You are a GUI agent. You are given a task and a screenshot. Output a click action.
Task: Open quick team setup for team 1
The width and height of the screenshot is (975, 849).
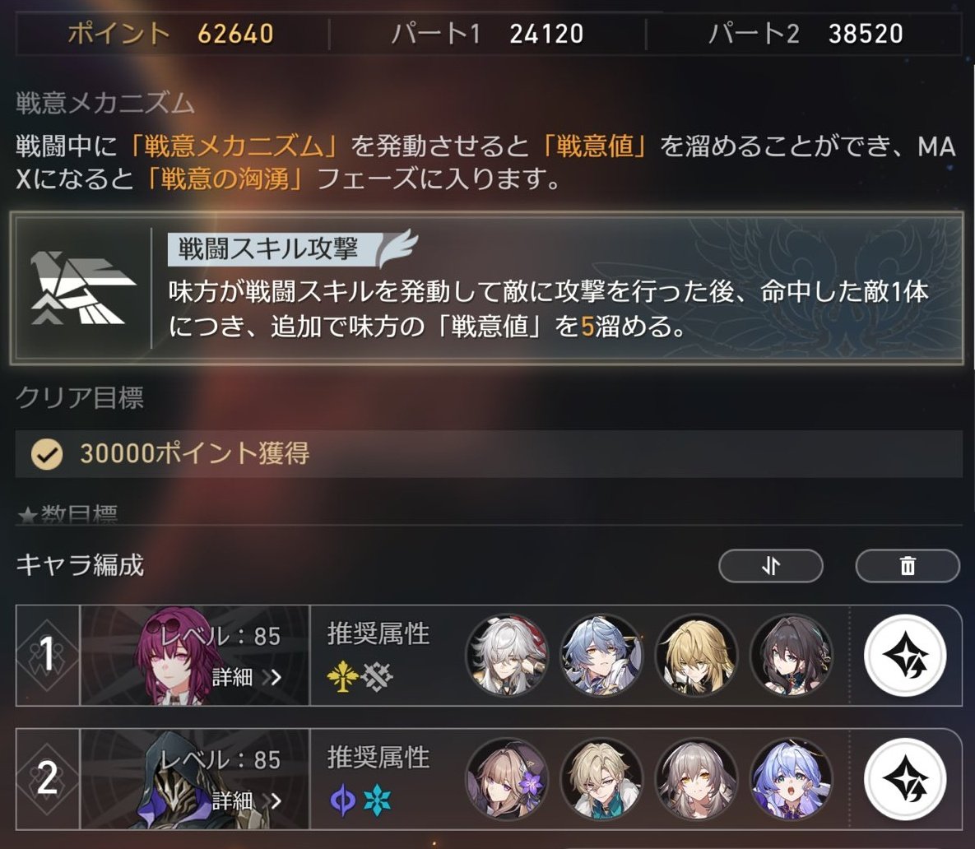pos(905,655)
